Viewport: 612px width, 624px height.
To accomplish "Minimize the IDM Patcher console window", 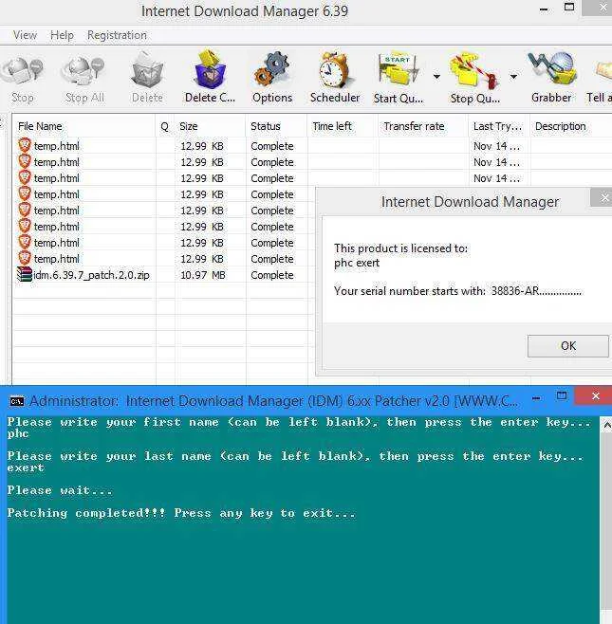I will click(536, 397).
